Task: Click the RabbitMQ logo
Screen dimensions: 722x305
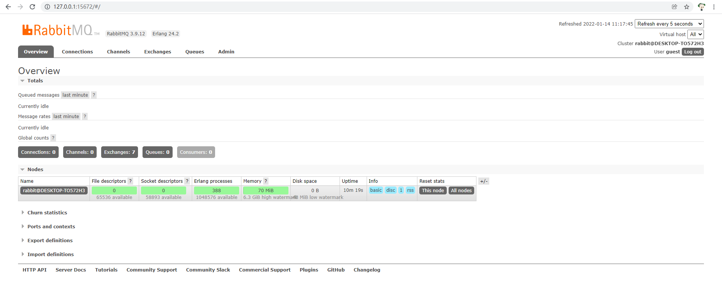Action: 61,30
